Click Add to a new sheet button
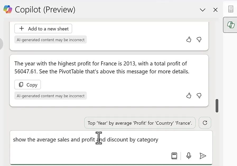Image resolution: width=237 pixels, height=166 pixels. point(43,29)
